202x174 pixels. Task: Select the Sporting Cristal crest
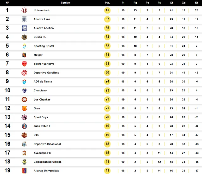24,46
